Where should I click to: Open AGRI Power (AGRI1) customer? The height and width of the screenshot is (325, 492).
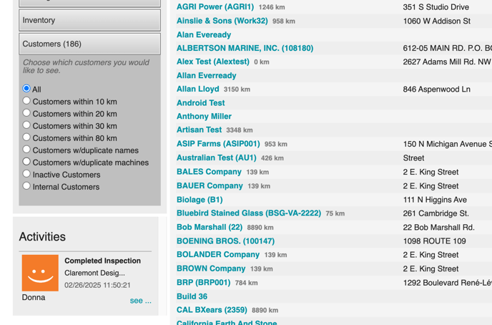[x=215, y=7]
